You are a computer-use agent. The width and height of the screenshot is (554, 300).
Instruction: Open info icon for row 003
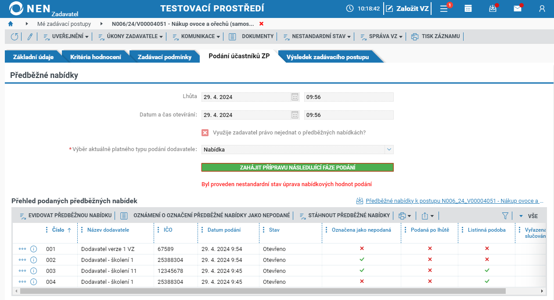(33, 271)
